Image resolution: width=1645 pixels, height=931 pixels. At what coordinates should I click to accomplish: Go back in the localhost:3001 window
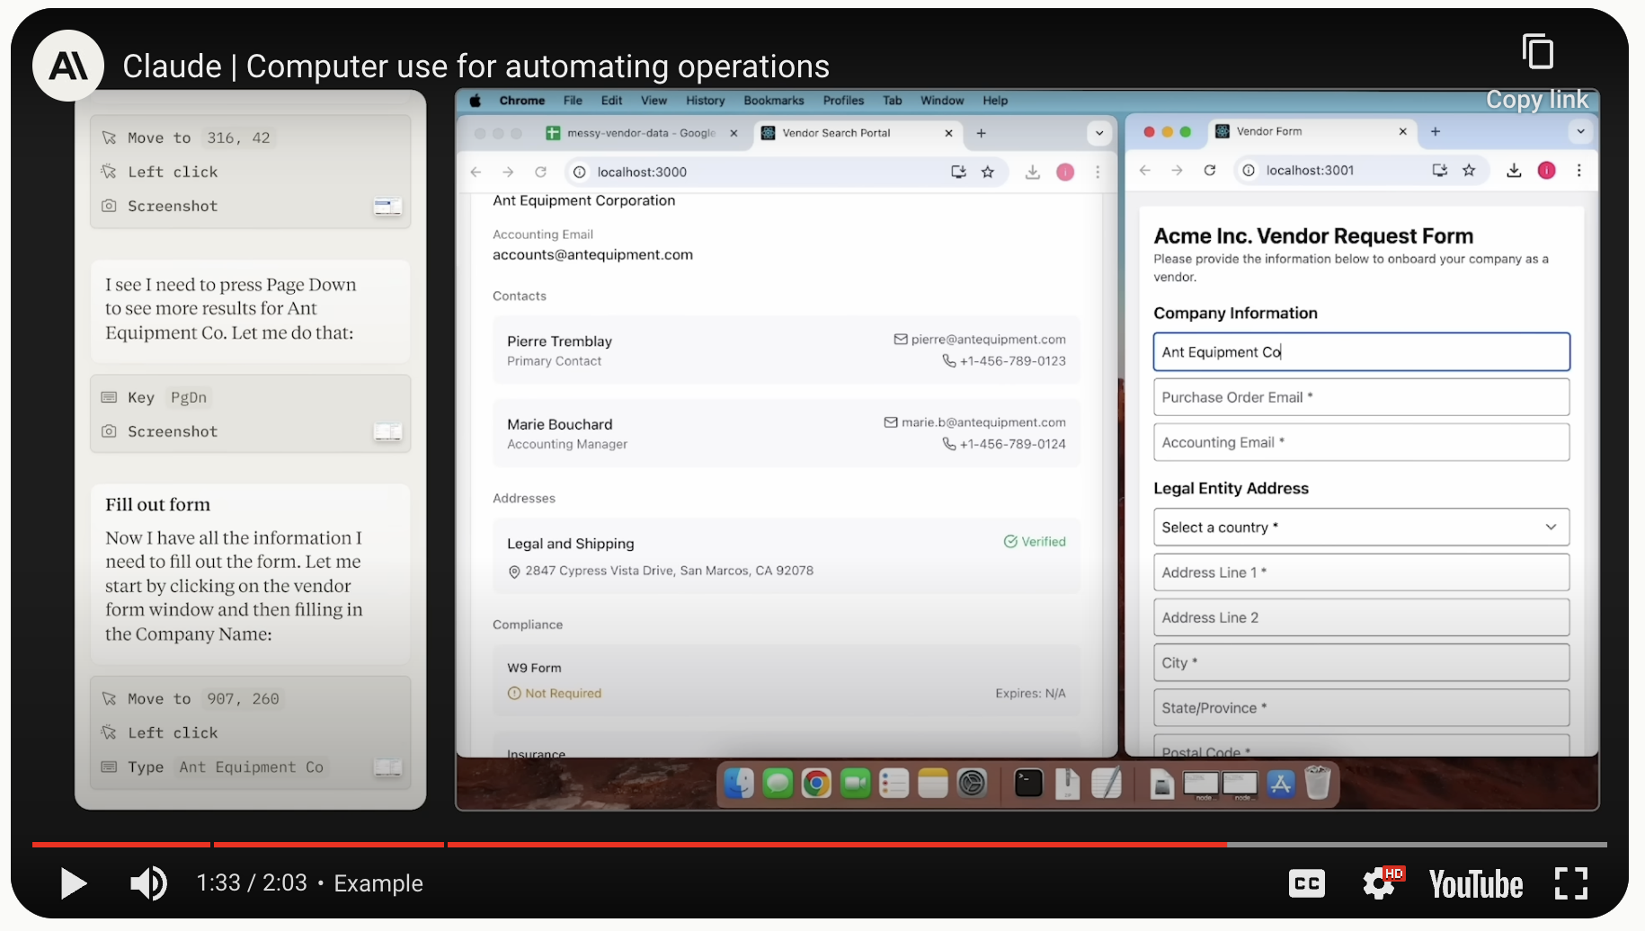tap(1144, 170)
